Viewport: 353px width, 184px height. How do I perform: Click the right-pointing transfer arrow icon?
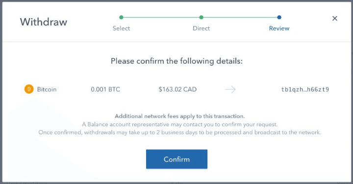tap(230, 90)
